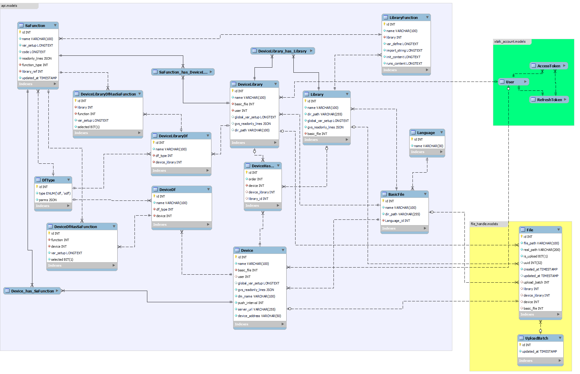
Task: Collapse the File table using header arrow
Action: pyautogui.click(x=558, y=230)
